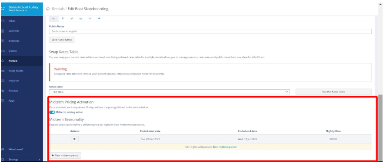This screenshot has width=385, height=164.
Task: Open the Apps grid in sidebar
Action: click(x=3, y=101)
